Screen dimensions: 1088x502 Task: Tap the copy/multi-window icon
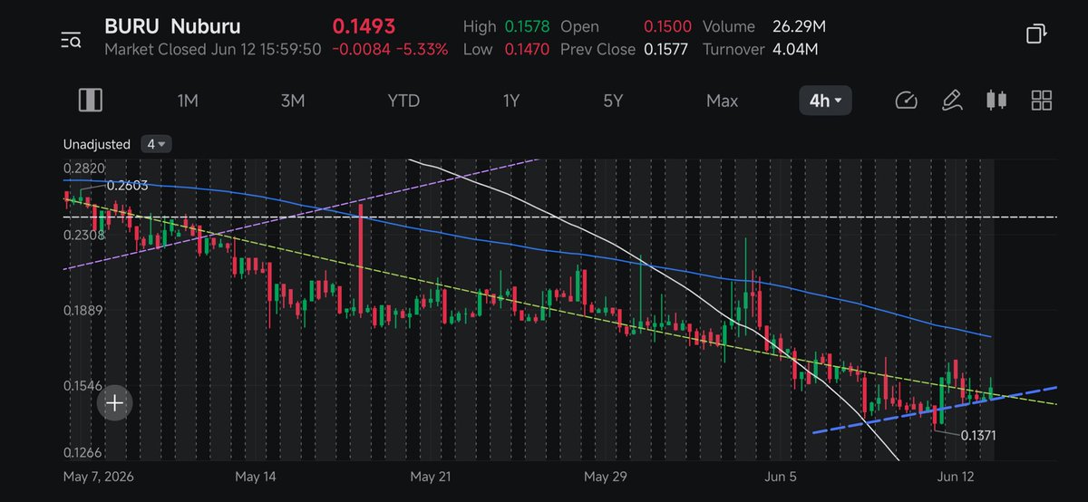coord(1036,34)
